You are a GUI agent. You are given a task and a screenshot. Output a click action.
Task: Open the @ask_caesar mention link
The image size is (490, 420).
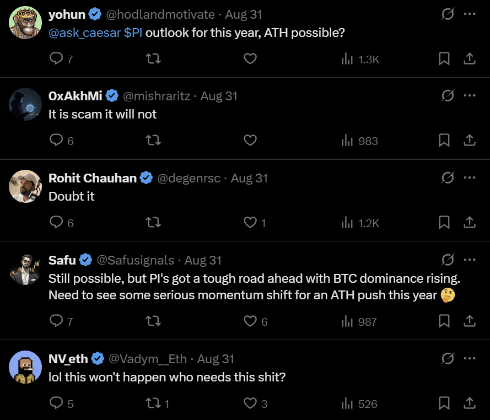(x=84, y=33)
